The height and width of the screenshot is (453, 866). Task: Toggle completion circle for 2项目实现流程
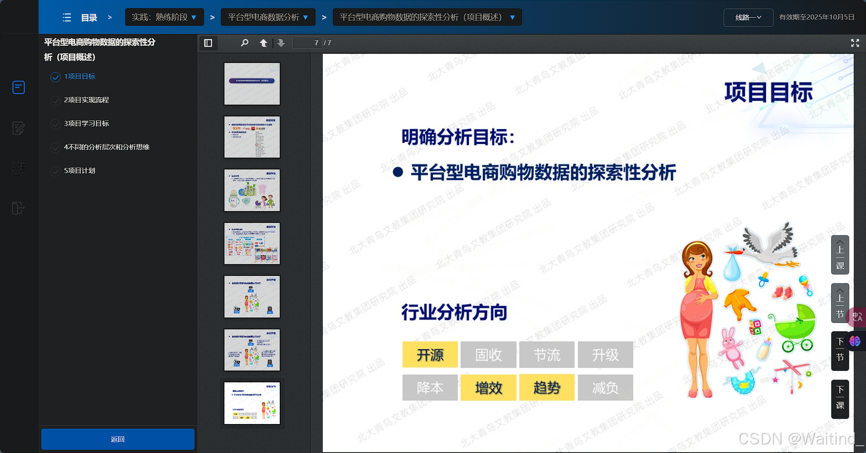point(55,101)
